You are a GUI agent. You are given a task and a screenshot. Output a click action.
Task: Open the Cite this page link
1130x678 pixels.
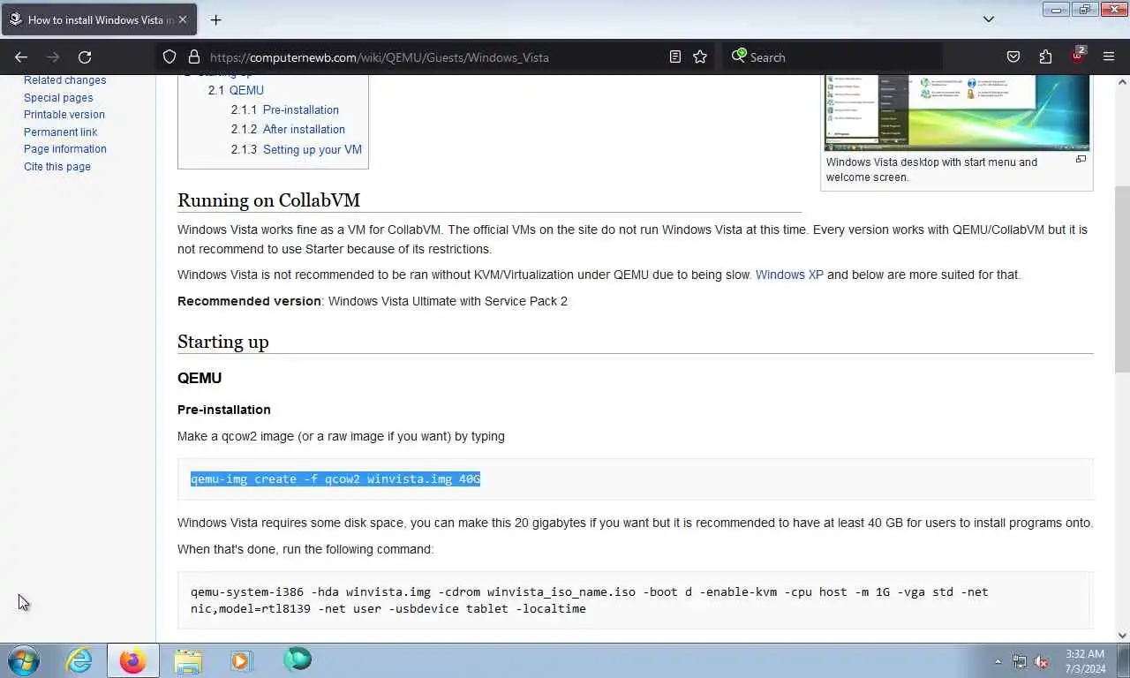(57, 167)
